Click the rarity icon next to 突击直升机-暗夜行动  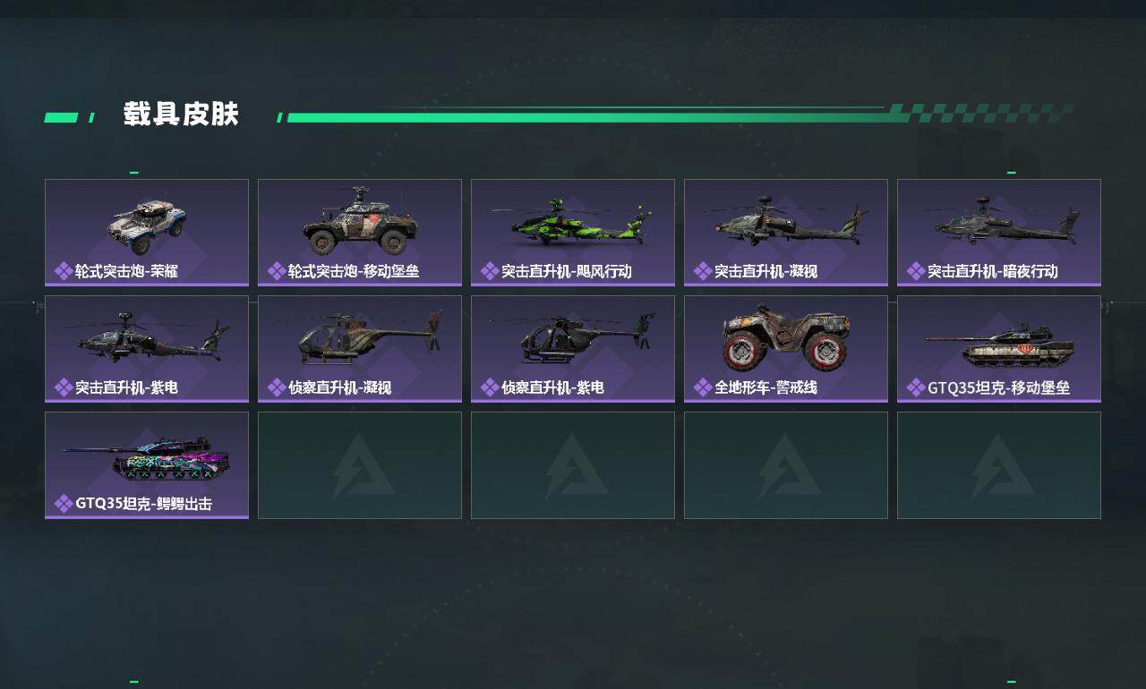916,271
